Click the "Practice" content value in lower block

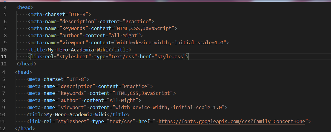pos(136,86)
